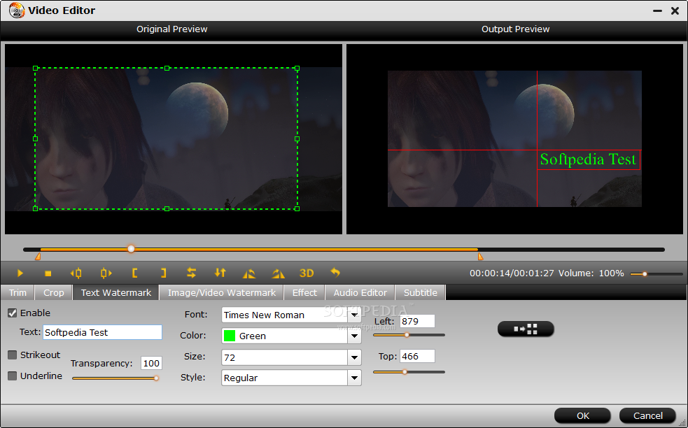The width and height of the screenshot is (688, 428).
Task: Rotate video counterclockwise
Action: (249, 273)
